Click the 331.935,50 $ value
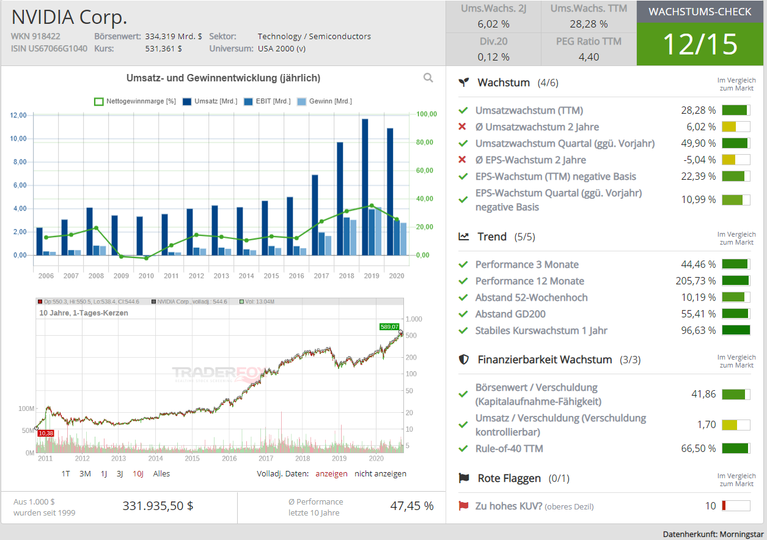 point(158,506)
